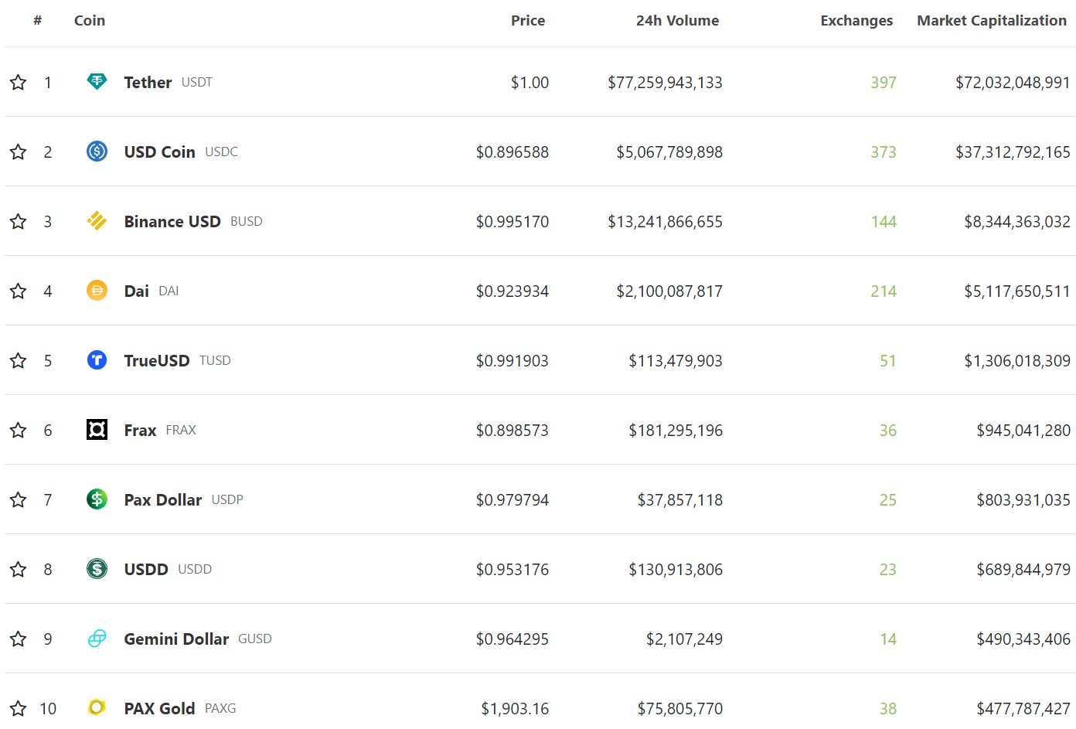The width and height of the screenshot is (1076, 729).
Task: Click the PAX Gold coin icon
Action: (96, 707)
